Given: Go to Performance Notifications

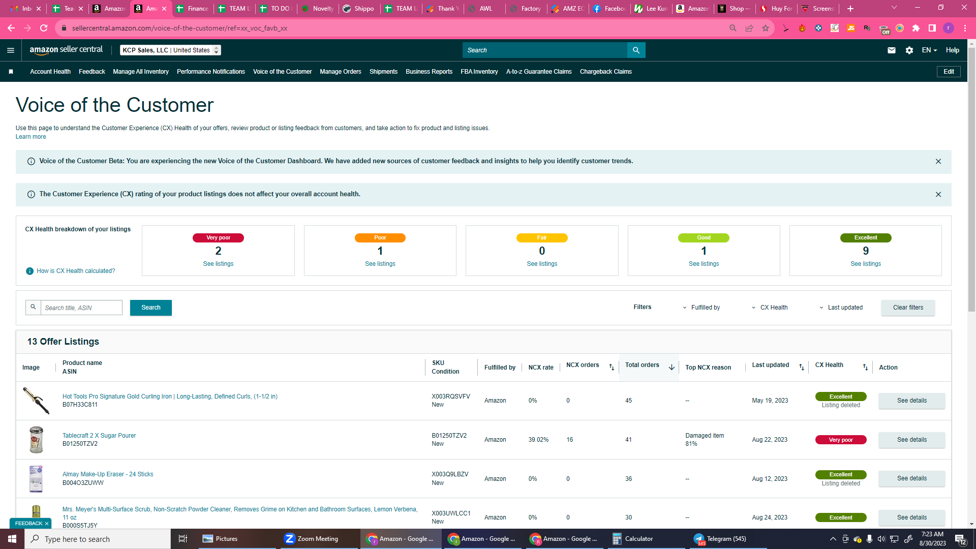Looking at the screenshot, I should [x=211, y=72].
